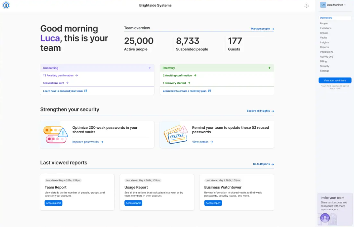Select People in the sidebar
Image resolution: width=354 pixels, height=227 pixels.
(x=324, y=23)
